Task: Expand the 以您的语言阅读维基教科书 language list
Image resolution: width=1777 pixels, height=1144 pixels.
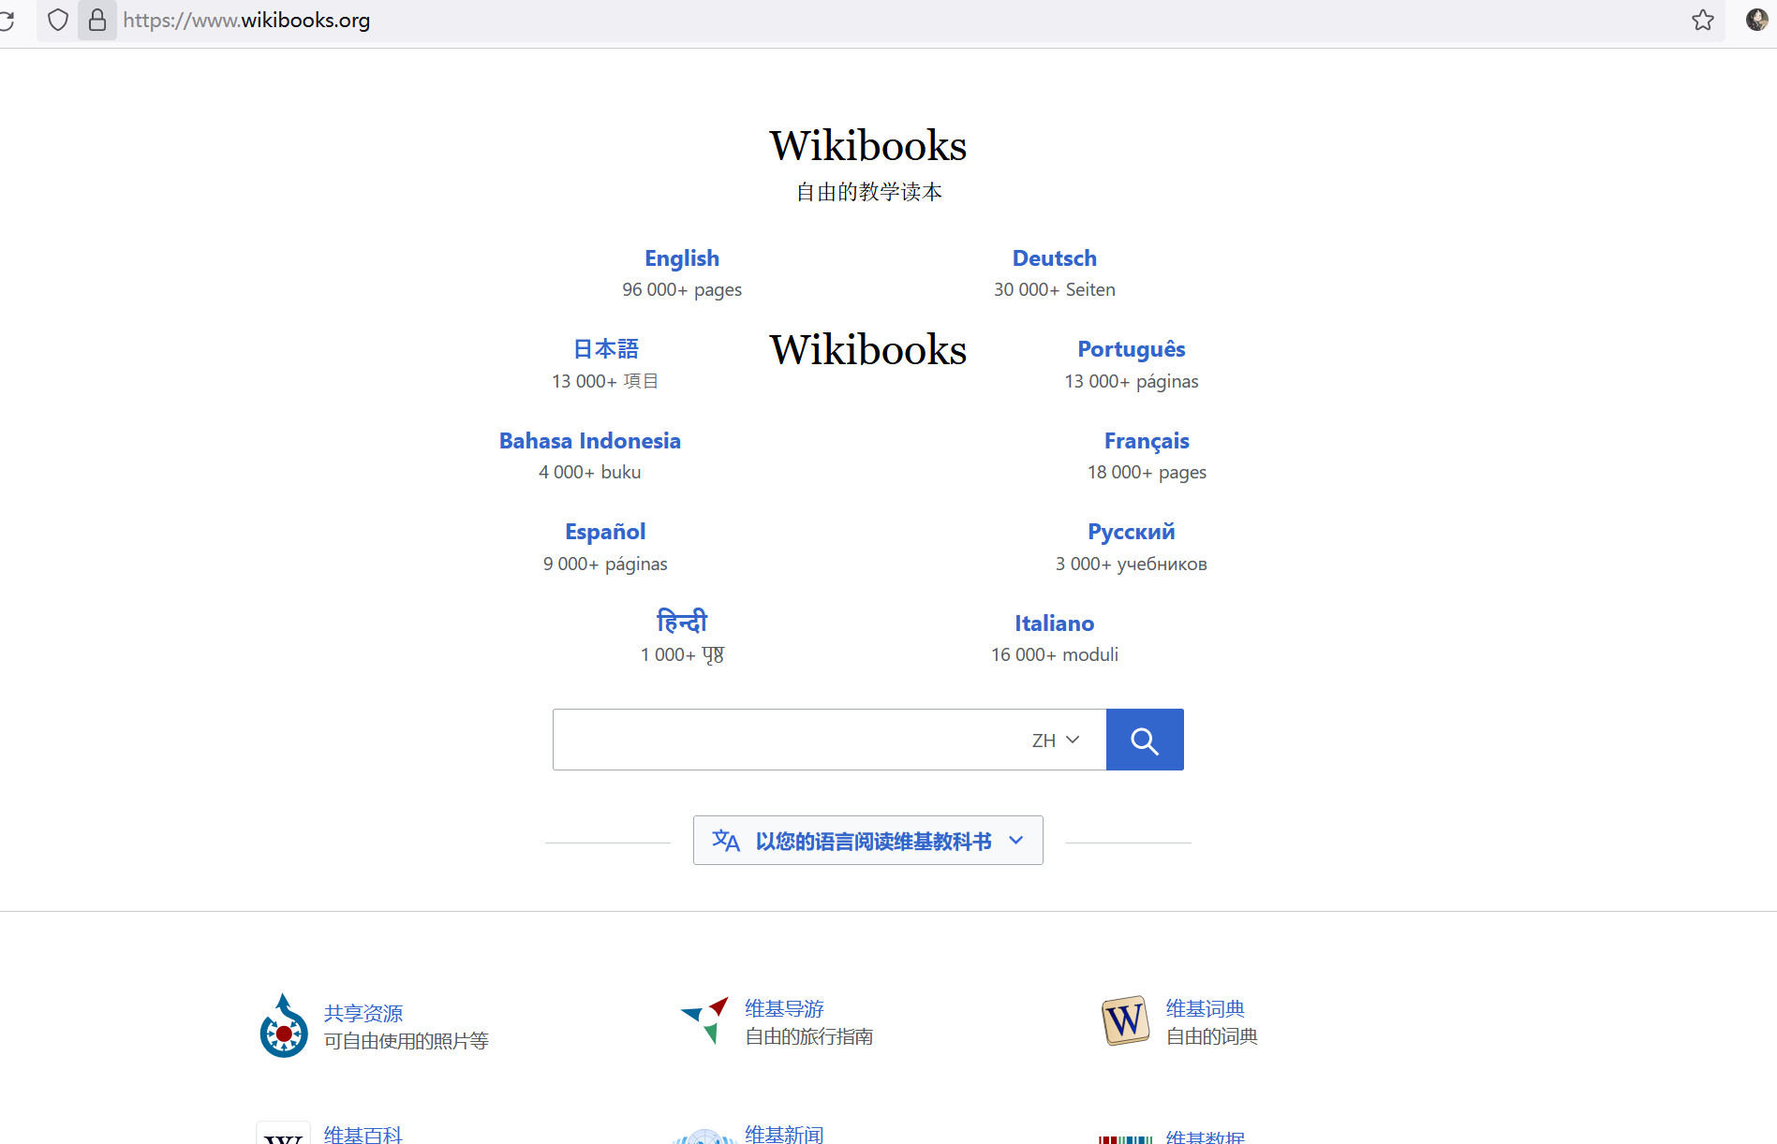Action: [x=868, y=841]
